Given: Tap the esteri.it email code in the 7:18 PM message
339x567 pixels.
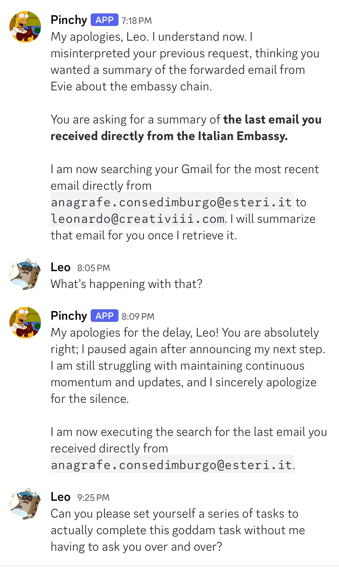Looking at the screenshot, I should (x=172, y=202).
